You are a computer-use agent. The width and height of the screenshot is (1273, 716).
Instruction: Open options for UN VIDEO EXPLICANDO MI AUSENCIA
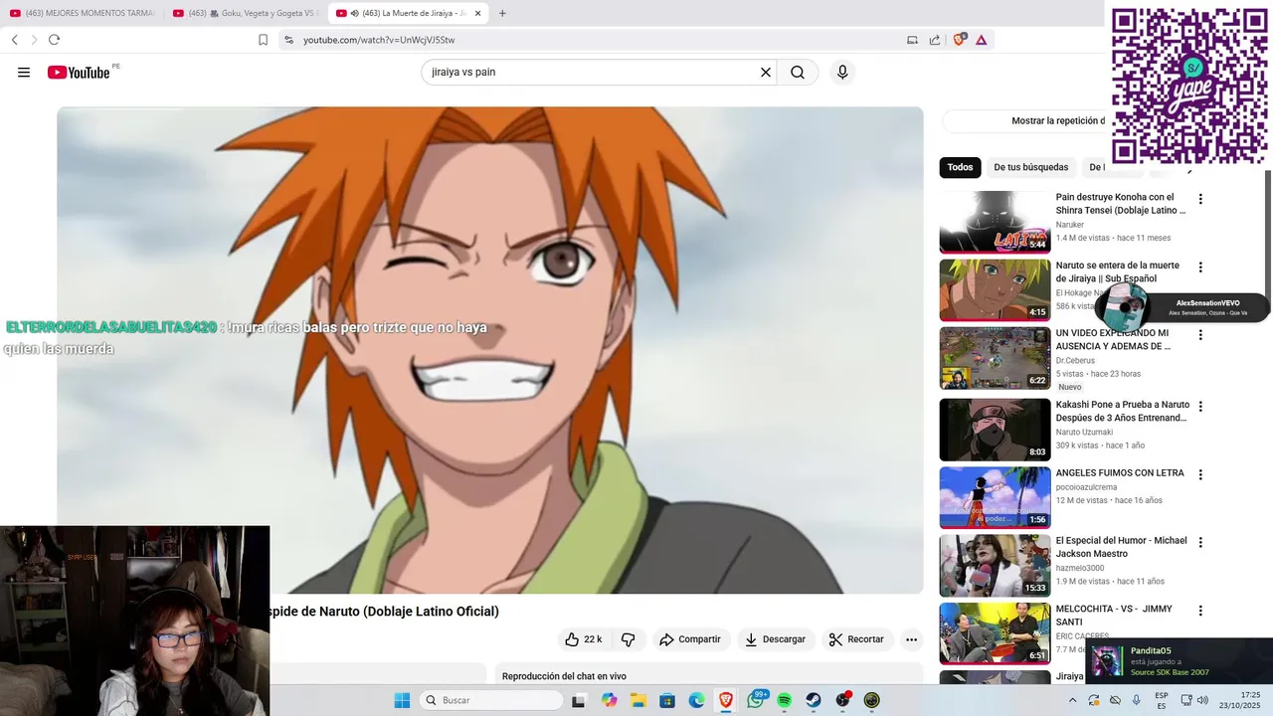tap(1200, 335)
